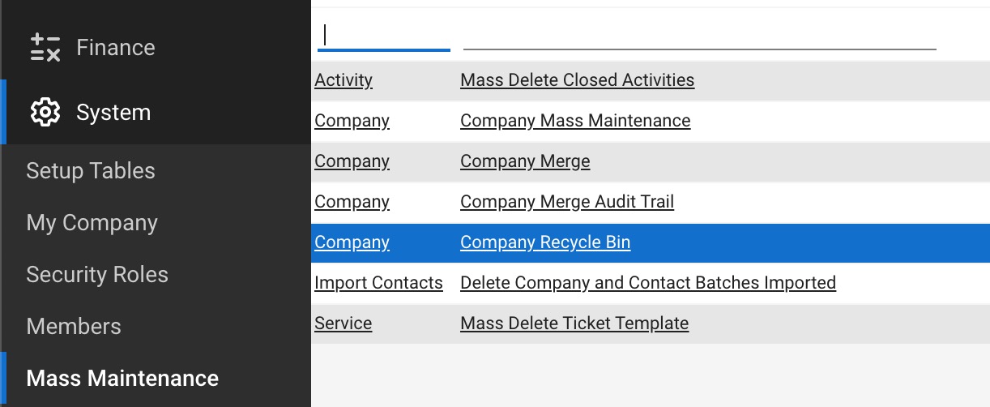Screen dimensions: 990x407
Task: Open My Company sidebar item
Action: click(x=92, y=223)
